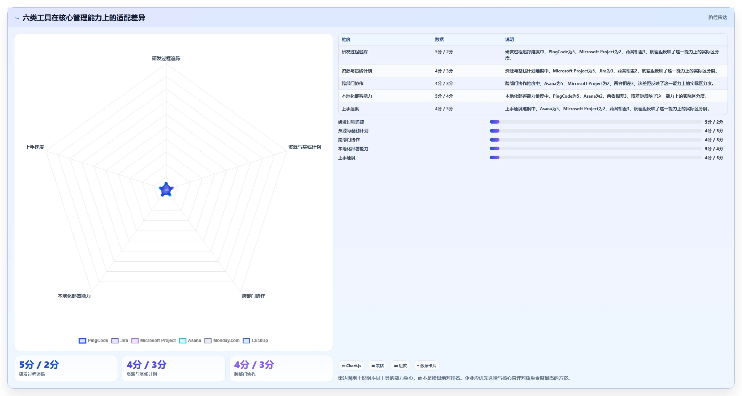The image size is (742, 396).
Task: Click the title 六类工具在核心管理能力上的适配差异
Action: 84,18
